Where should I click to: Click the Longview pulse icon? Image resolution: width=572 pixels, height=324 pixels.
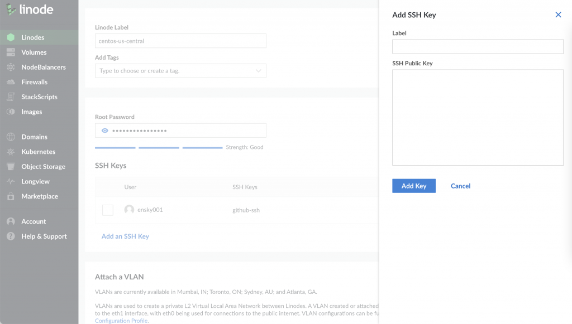tap(11, 182)
